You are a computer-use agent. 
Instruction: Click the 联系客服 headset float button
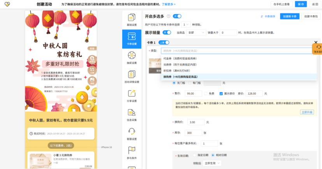(318, 49)
